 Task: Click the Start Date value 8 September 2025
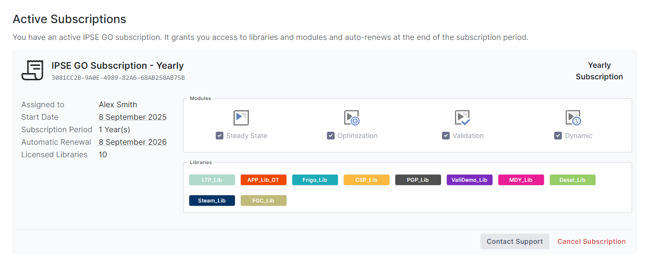click(132, 117)
